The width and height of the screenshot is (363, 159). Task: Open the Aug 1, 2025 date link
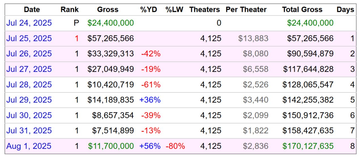(29, 146)
